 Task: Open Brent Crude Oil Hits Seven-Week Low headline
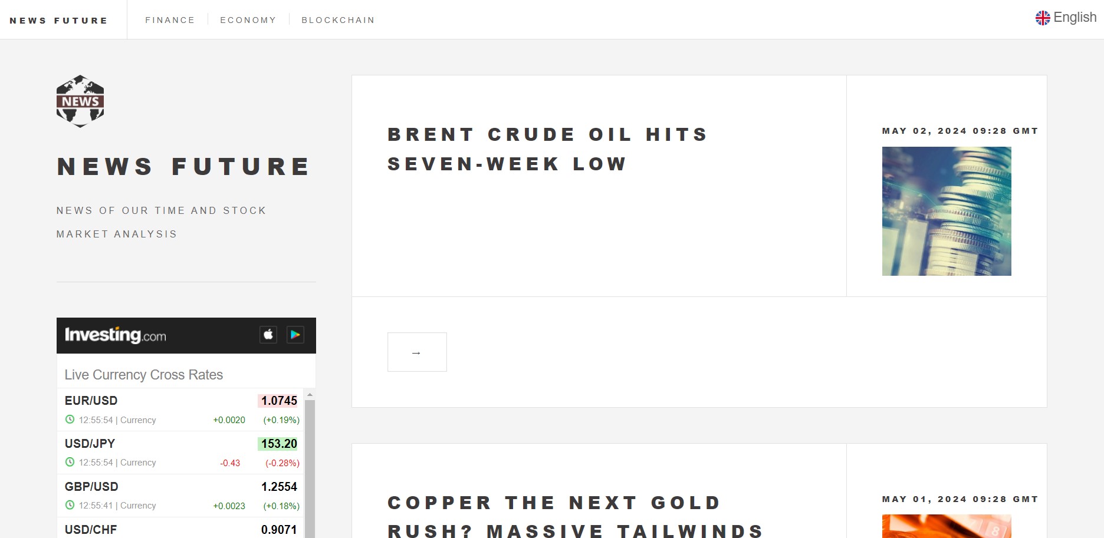coord(548,149)
